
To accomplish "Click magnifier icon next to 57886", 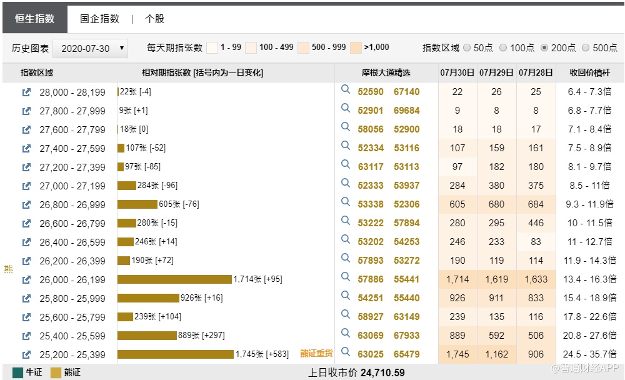I will [345, 277].
